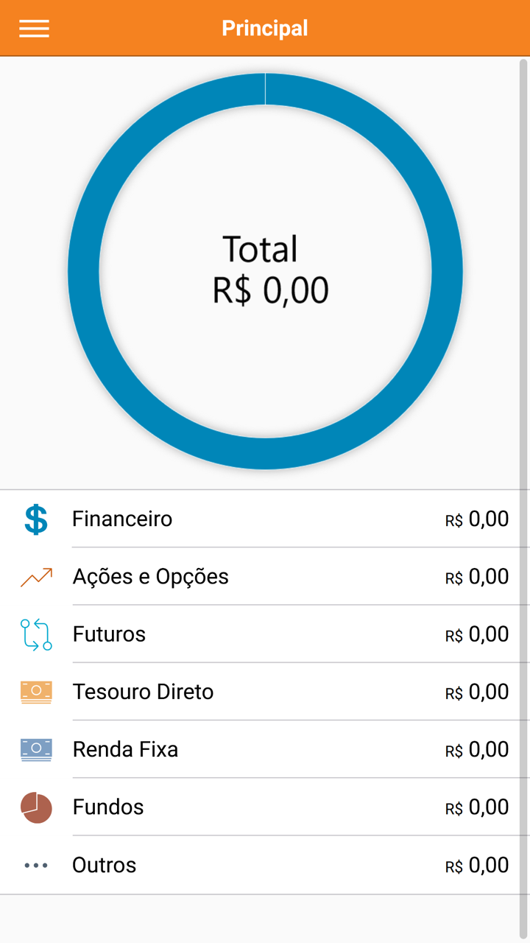This screenshot has height=943, width=530.
Task: Choose the Outros label
Action: 104,865
